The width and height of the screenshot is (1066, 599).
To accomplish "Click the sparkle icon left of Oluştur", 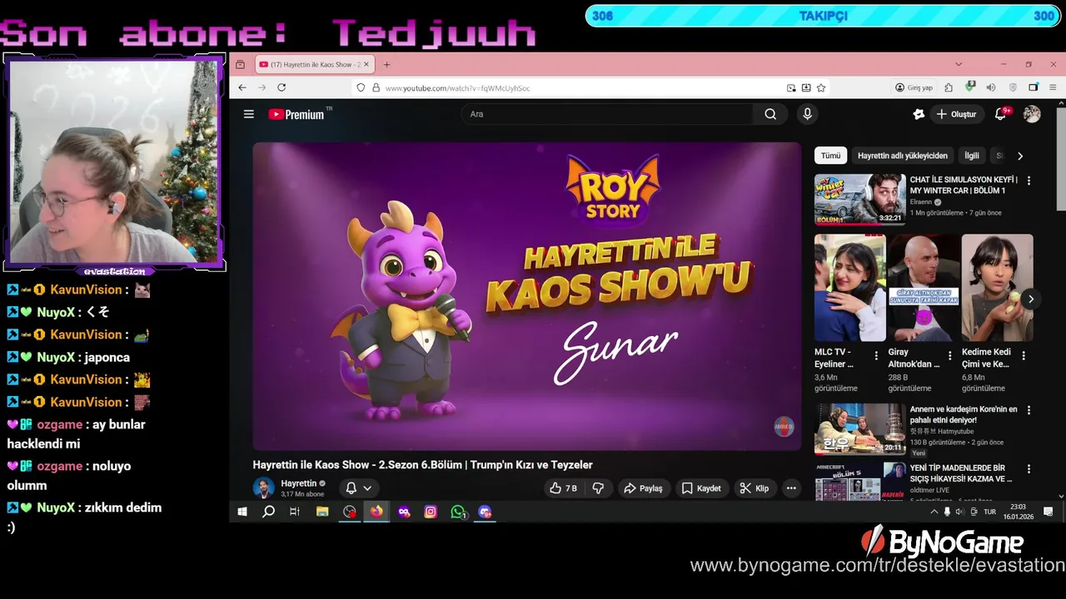I will (919, 114).
